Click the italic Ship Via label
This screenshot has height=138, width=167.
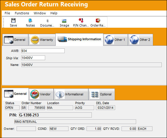(x=12, y=58)
